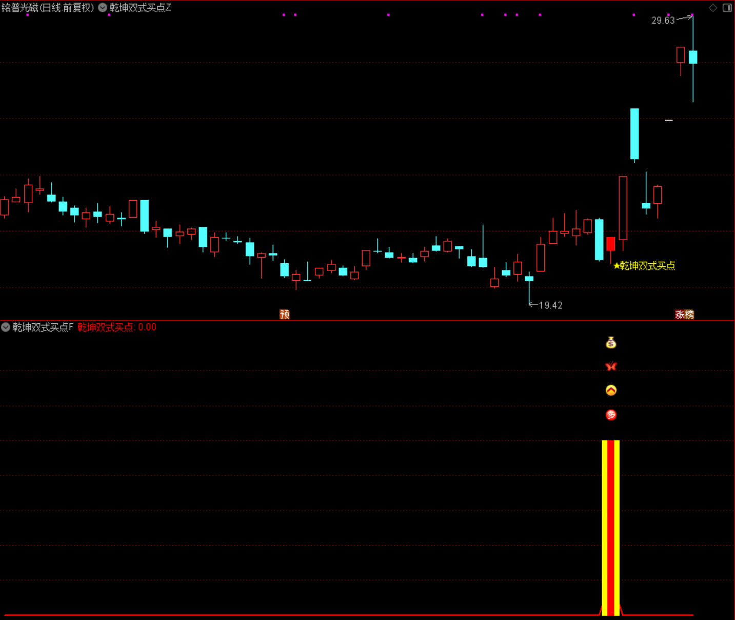Click the solid red candlestick above the star annotation
The image size is (735, 620).
point(610,244)
